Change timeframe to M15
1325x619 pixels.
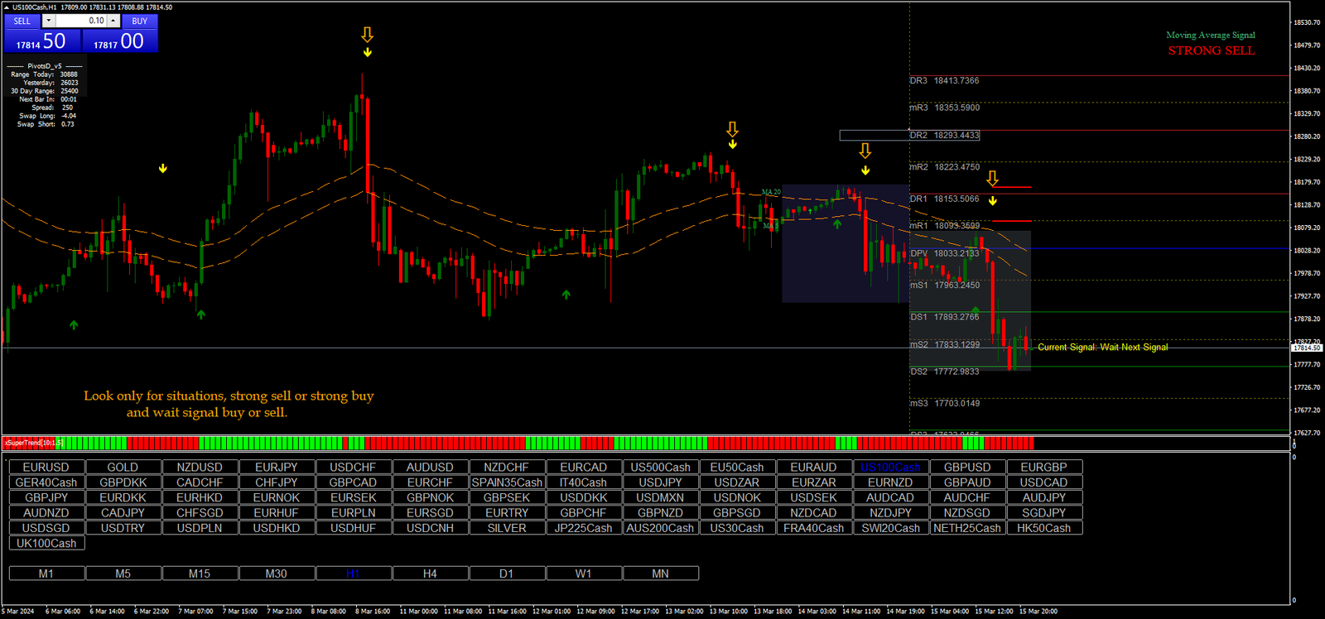200,573
